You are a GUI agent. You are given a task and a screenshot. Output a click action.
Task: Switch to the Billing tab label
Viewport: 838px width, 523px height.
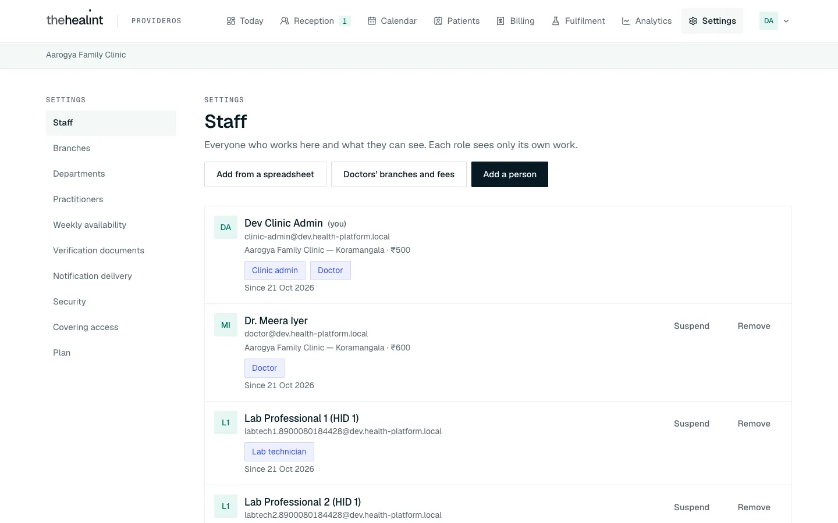click(x=522, y=21)
